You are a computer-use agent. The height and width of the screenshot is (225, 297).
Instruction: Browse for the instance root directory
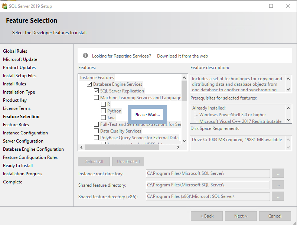point(278,173)
